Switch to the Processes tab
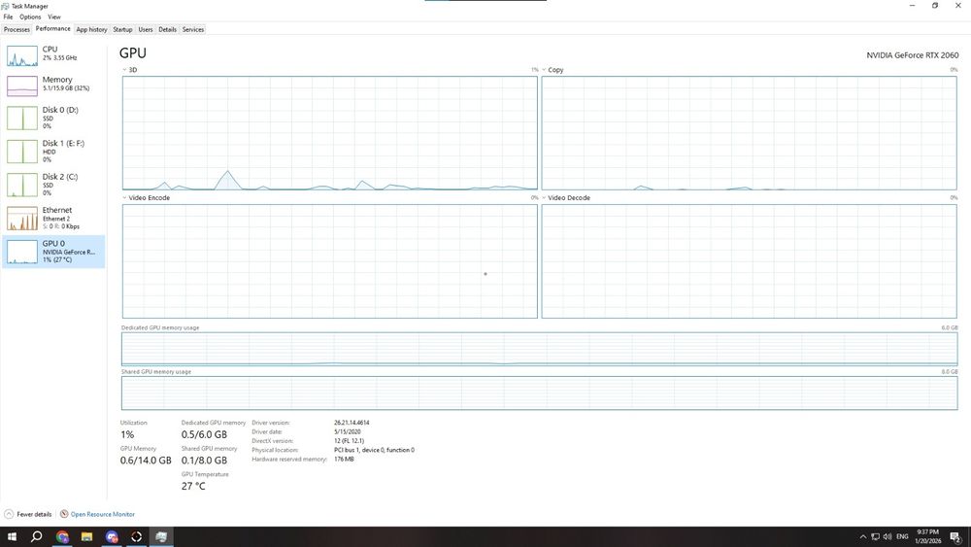Screen dimensions: 971x547 coord(17,29)
